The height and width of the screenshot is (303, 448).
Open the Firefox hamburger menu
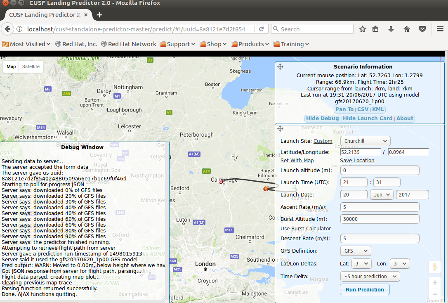point(440,29)
